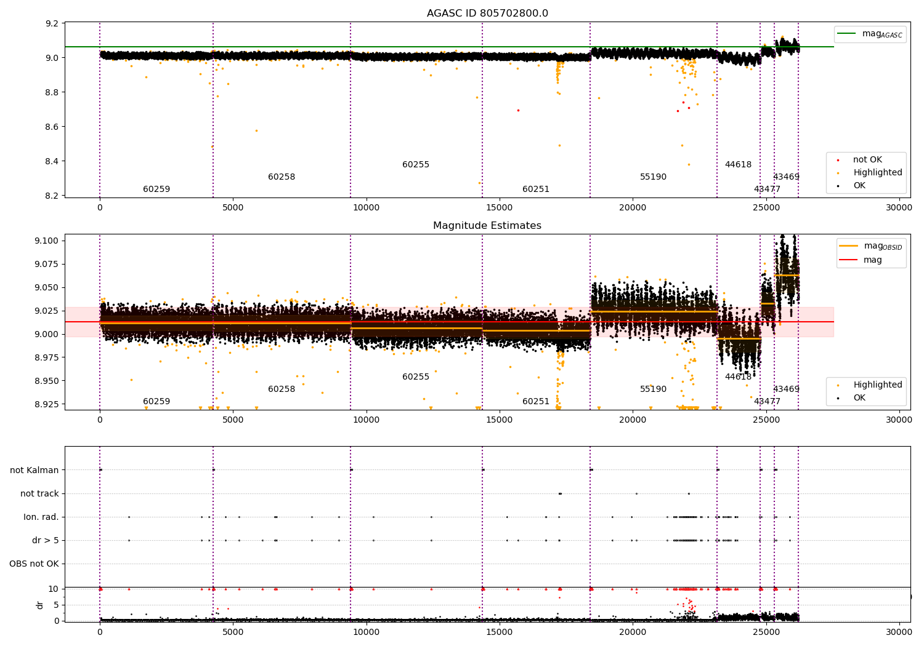Click the 8.6 y-axis tick label
This screenshot has width=924, height=646.
pos(52,127)
